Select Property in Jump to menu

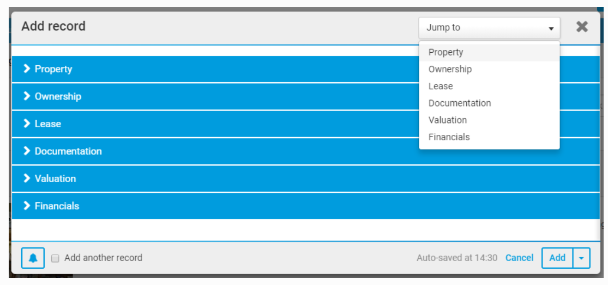pos(446,52)
